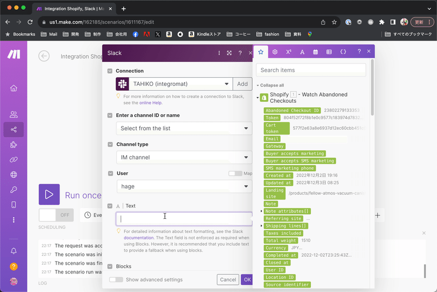Image resolution: width=437 pixels, height=292 pixels.
Task: Open the help icon in mapping panel
Action: coord(359,51)
